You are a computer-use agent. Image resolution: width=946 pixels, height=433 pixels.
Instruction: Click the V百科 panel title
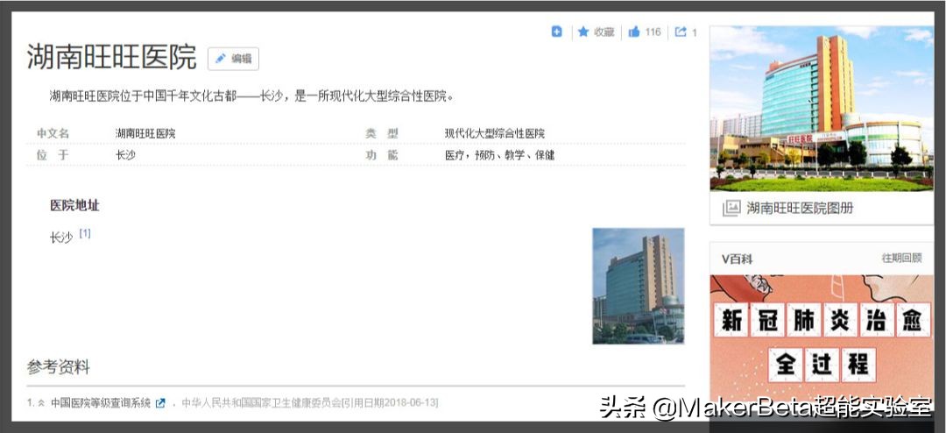[x=737, y=259]
